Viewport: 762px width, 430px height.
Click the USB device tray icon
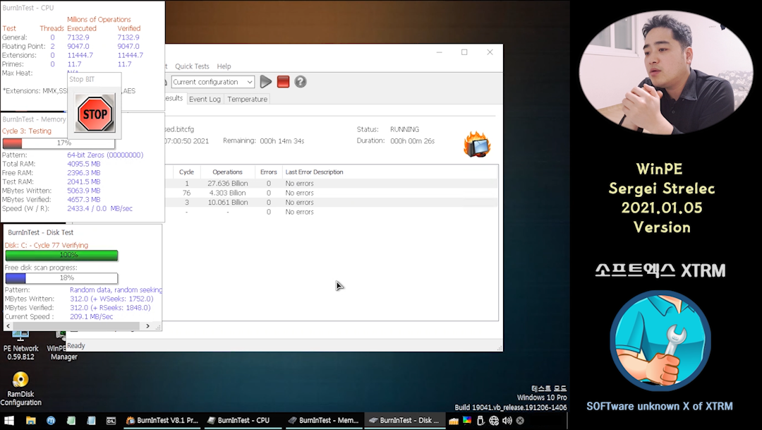[480, 420]
